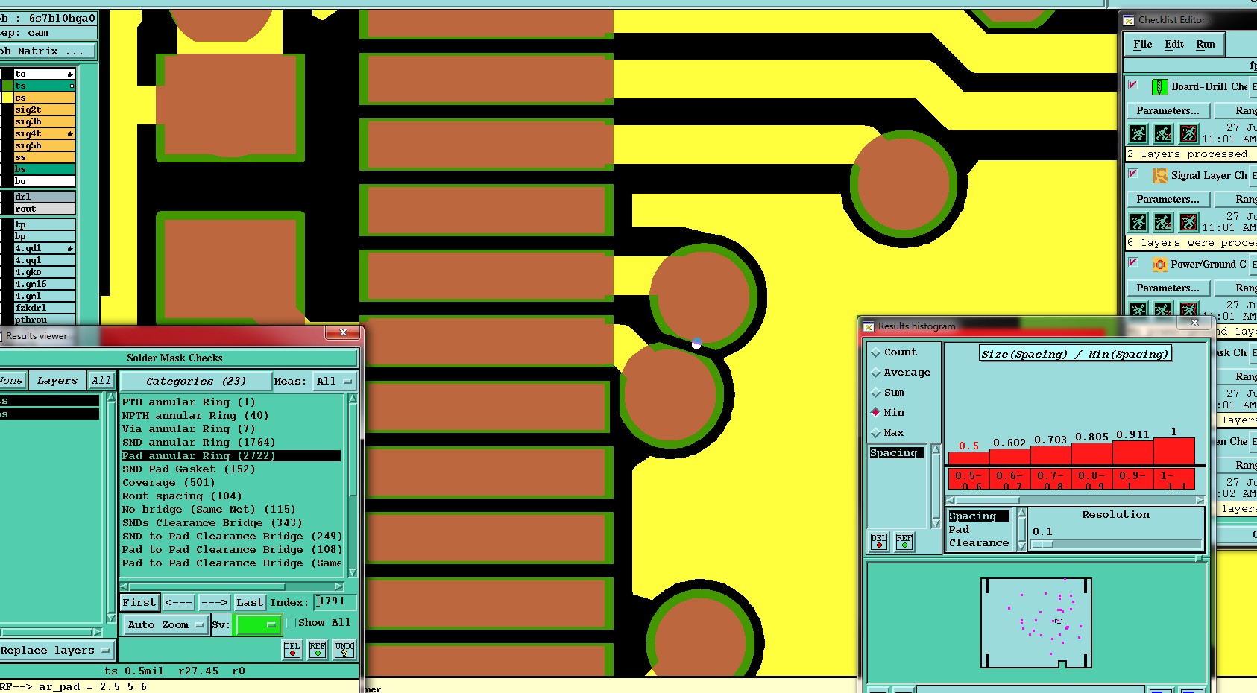
Task: Click down arrow of Spacing/Pad/Clearance list
Action: tap(1021, 546)
